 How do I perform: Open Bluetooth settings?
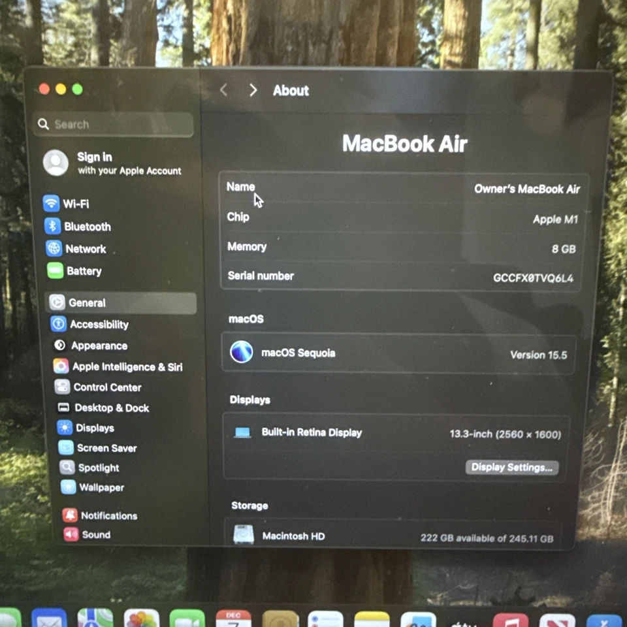click(x=88, y=227)
